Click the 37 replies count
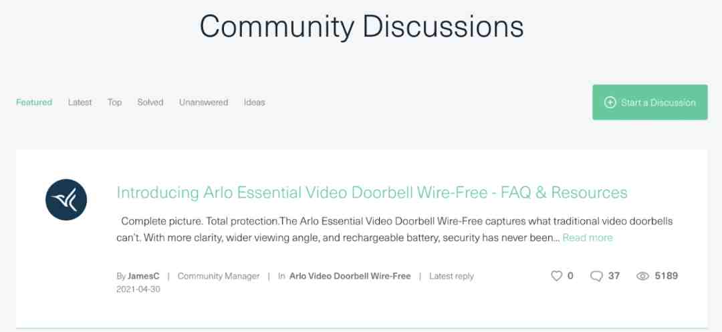Image resolution: width=722 pixels, height=332 pixels. (x=614, y=276)
